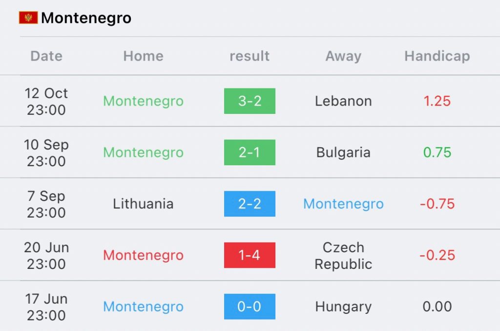Viewport: 500px width, 331px height.
Task: Open the red 1-4 result badge
Action: (250, 255)
